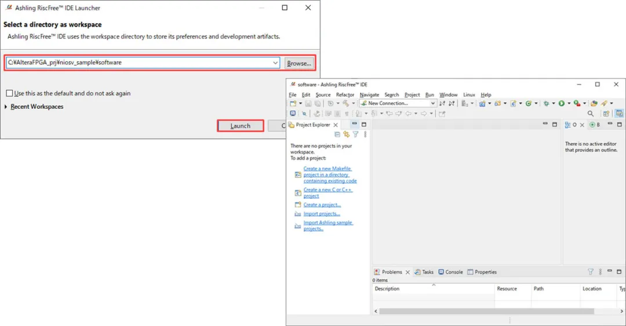
Task: Click Link with Editor icon in Project Explorer
Action: [x=346, y=135]
